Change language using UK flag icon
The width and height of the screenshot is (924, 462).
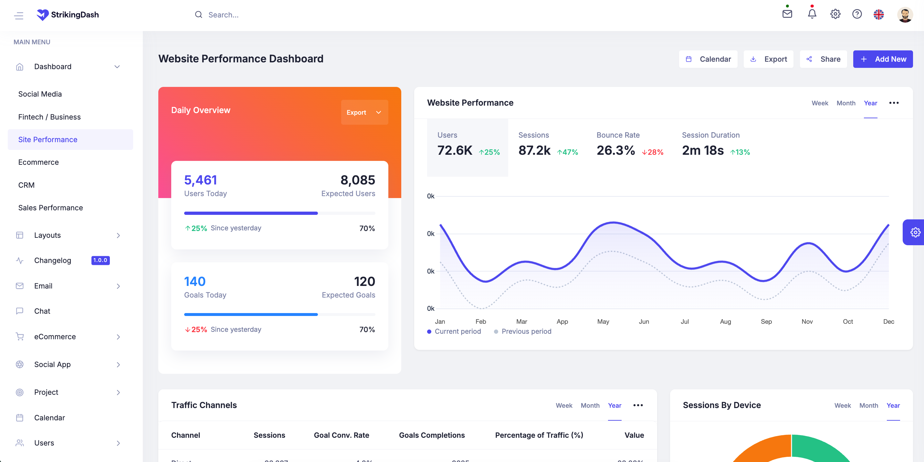pyautogui.click(x=878, y=15)
